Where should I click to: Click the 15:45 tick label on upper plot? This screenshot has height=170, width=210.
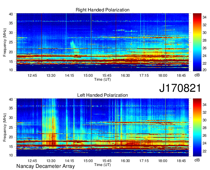[107, 75]
